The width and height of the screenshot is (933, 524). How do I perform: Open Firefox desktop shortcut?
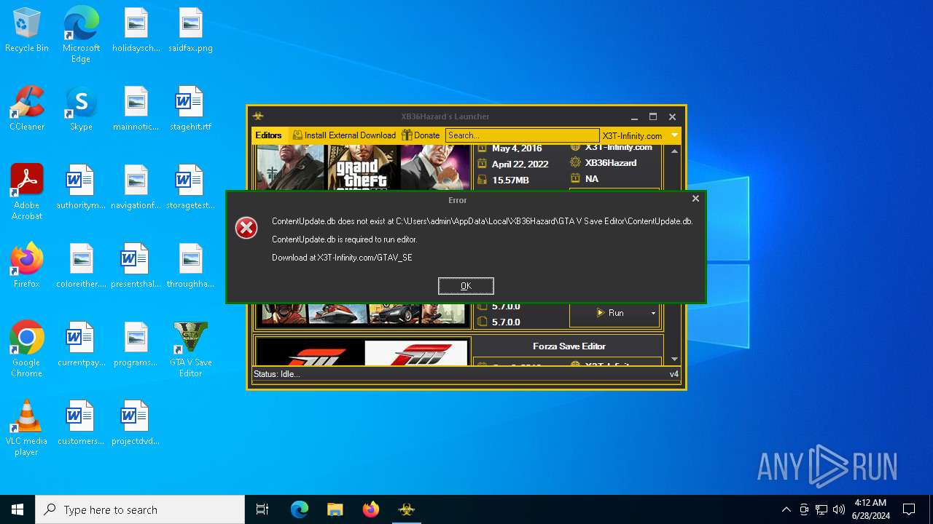(x=27, y=266)
